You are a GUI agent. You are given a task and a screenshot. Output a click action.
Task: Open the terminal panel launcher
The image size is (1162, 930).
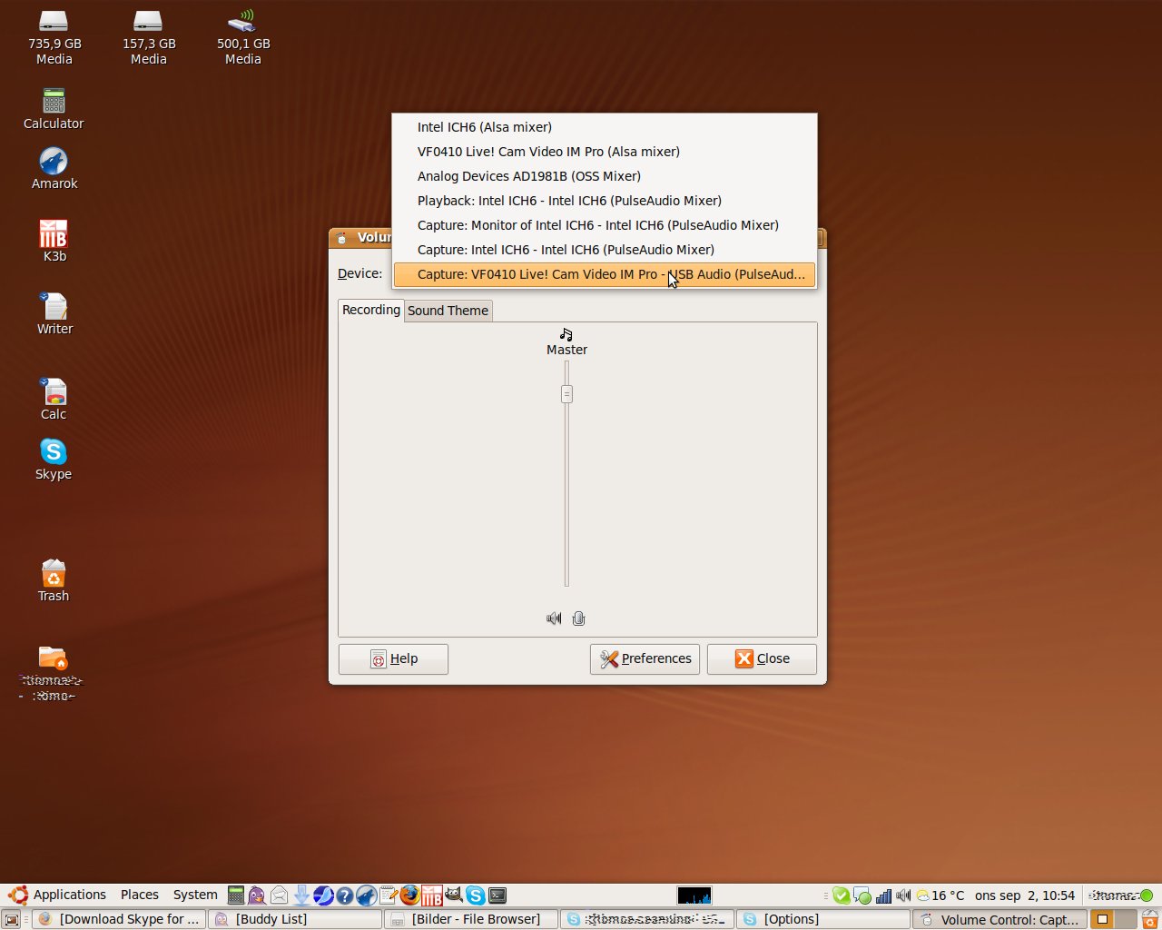[x=497, y=895]
